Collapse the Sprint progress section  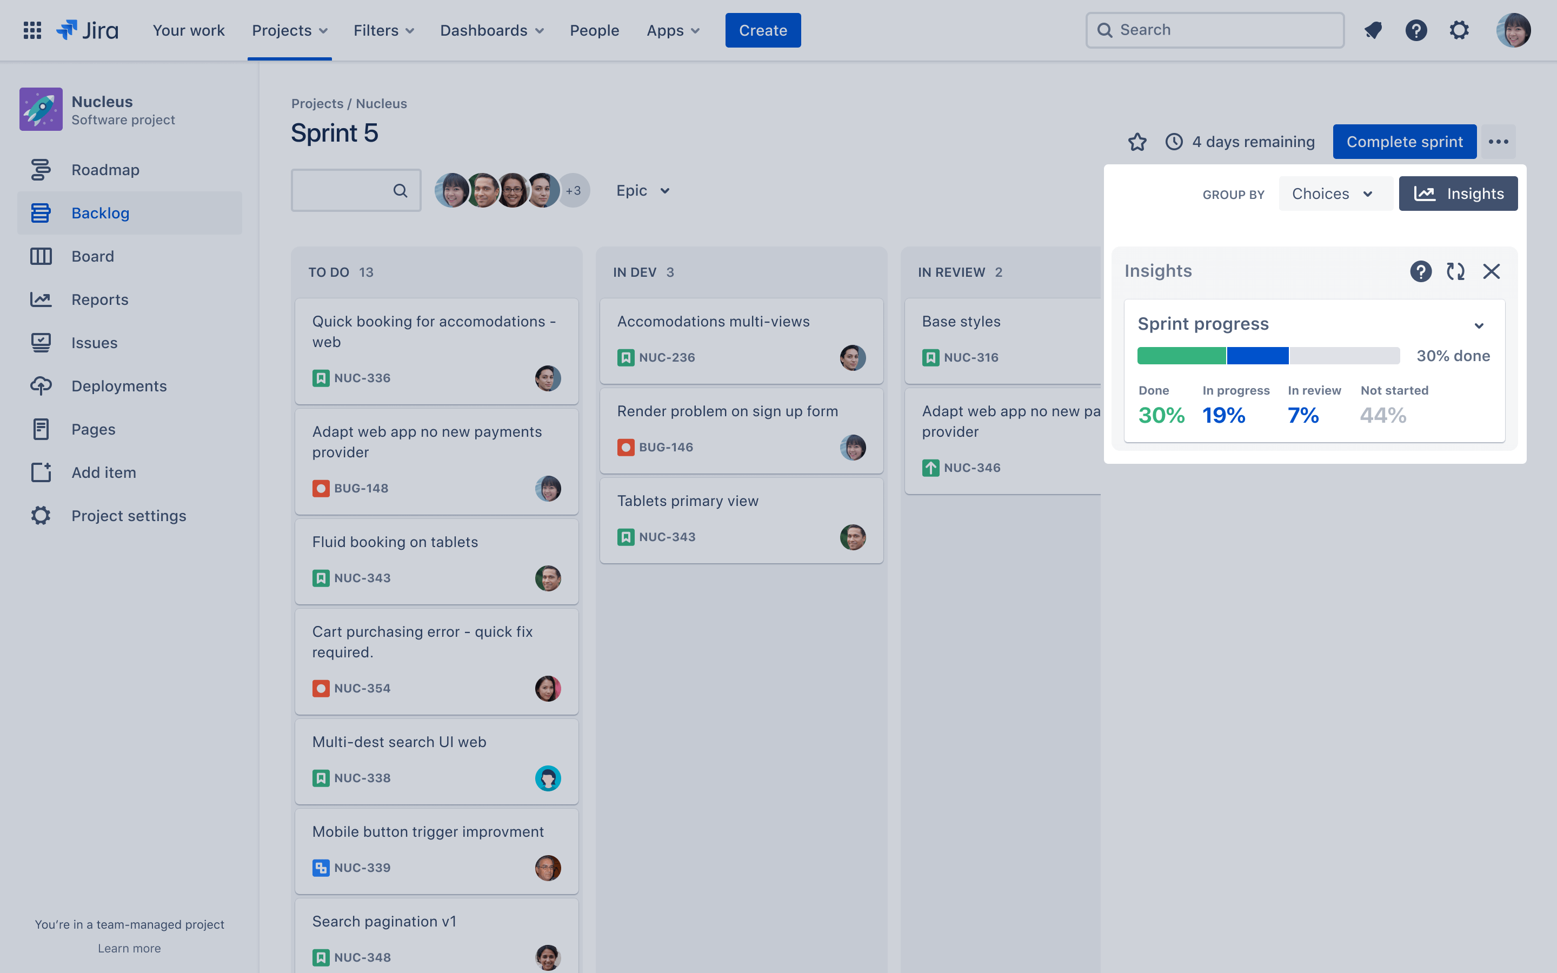(x=1479, y=325)
